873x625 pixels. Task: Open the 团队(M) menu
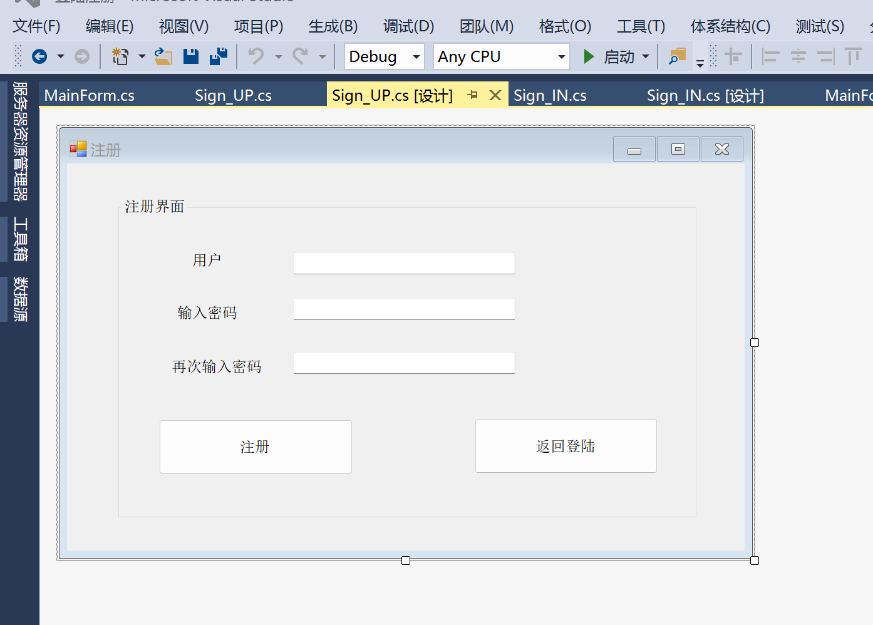487,26
